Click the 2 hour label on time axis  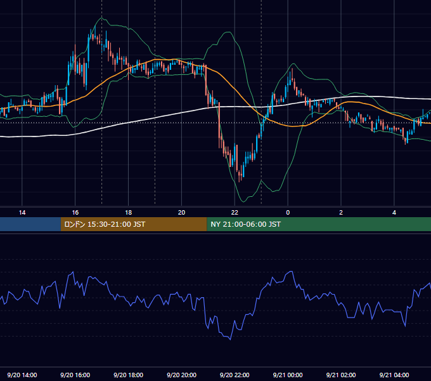(341, 213)
